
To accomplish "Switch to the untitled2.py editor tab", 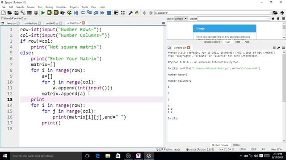I will 52,23.
